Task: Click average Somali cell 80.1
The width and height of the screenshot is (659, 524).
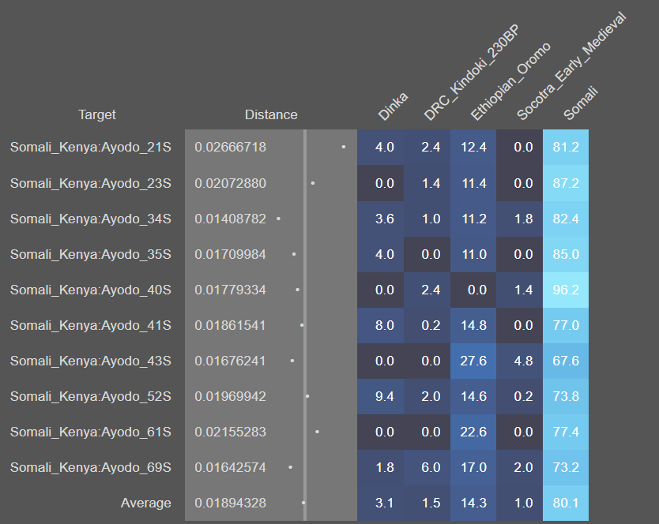Action: [x=566, y=503]
